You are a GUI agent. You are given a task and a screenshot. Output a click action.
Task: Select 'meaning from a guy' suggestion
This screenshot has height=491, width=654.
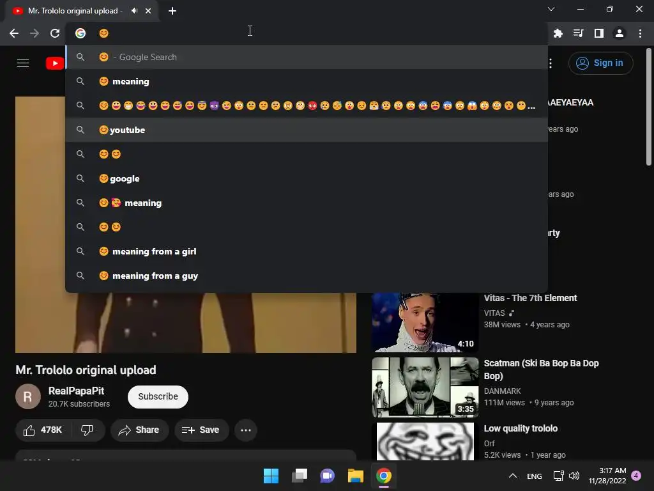(307, 276)
